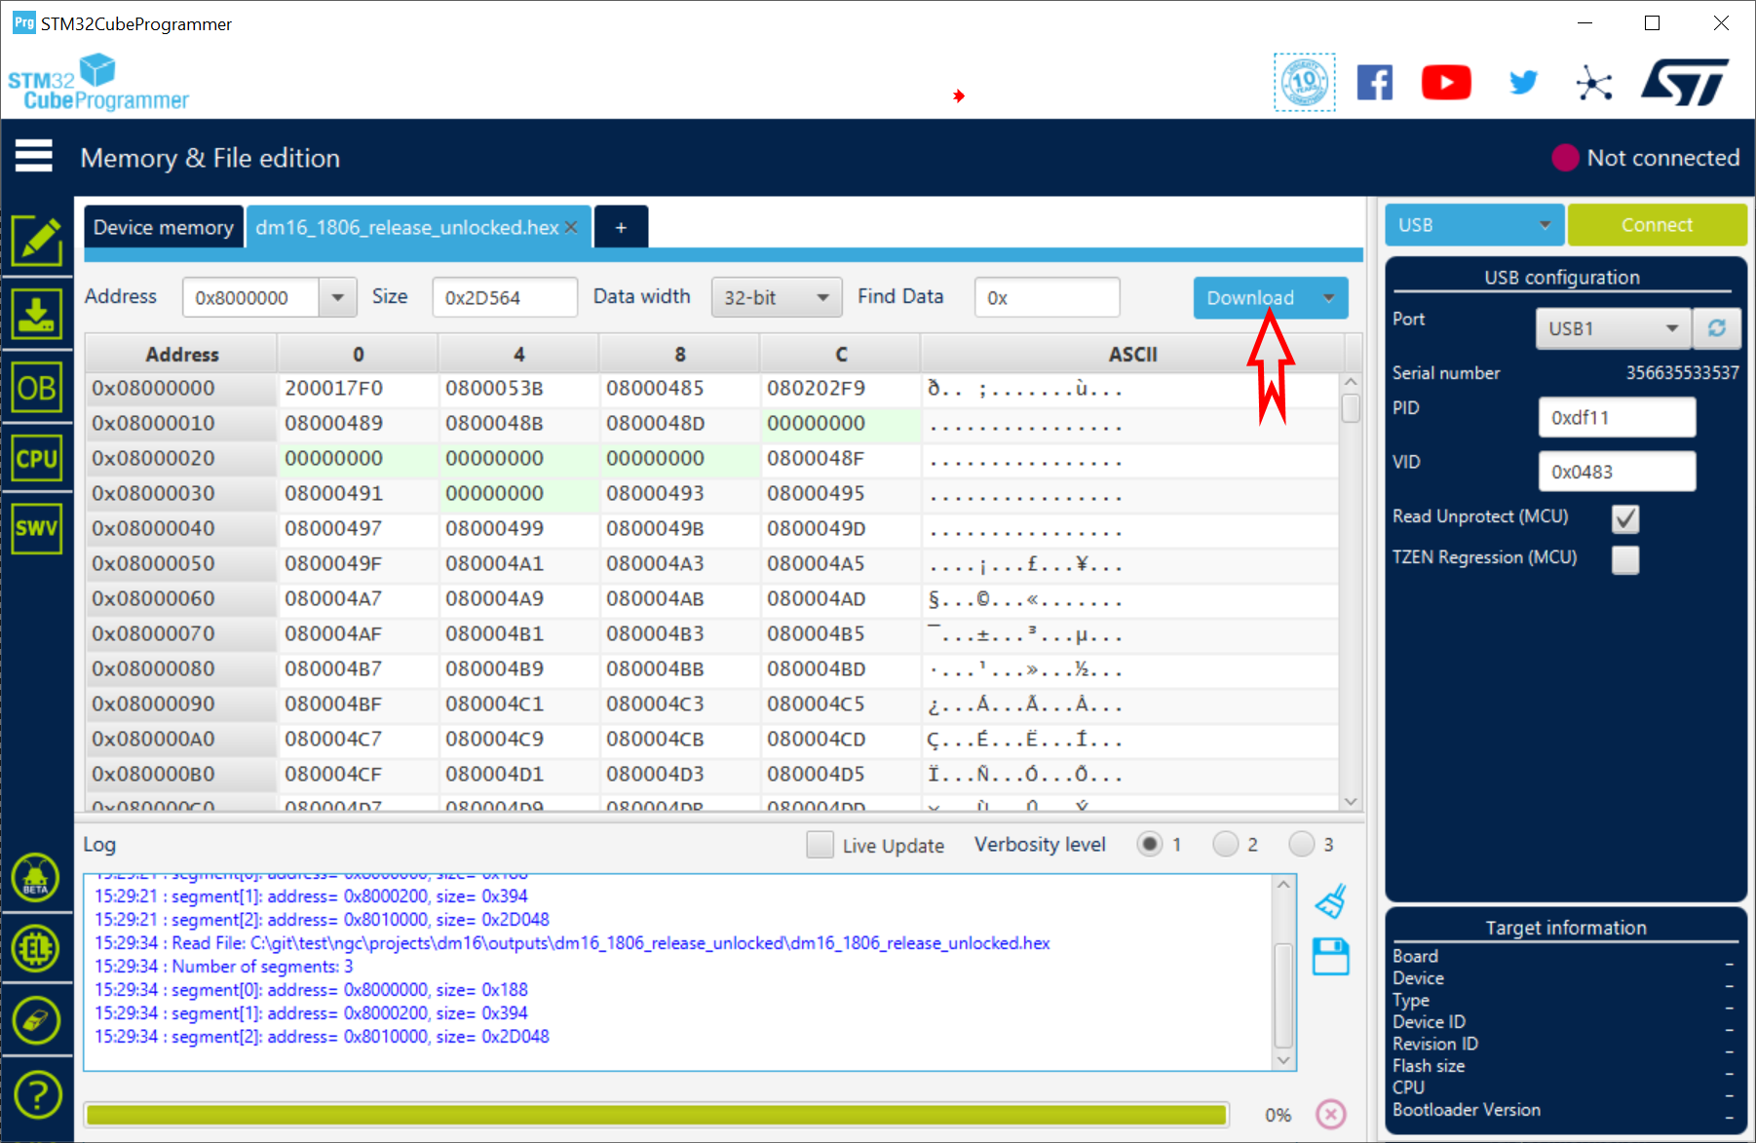This screenshot has height=1143, width=1756.
Task: Enable the Live Update checkbox
Action: 820,845
